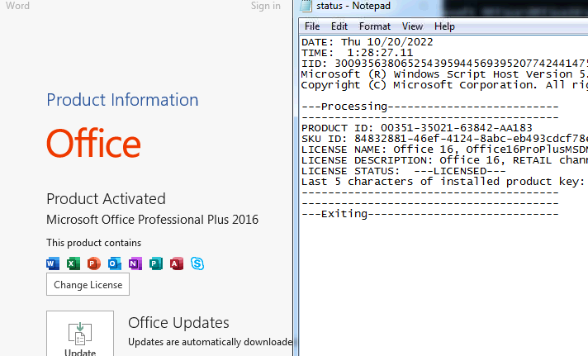The height and width of the screenshot is (356, 588).
Task: Open the Edit menu in Notepad
Action: (x=339, y=26)
